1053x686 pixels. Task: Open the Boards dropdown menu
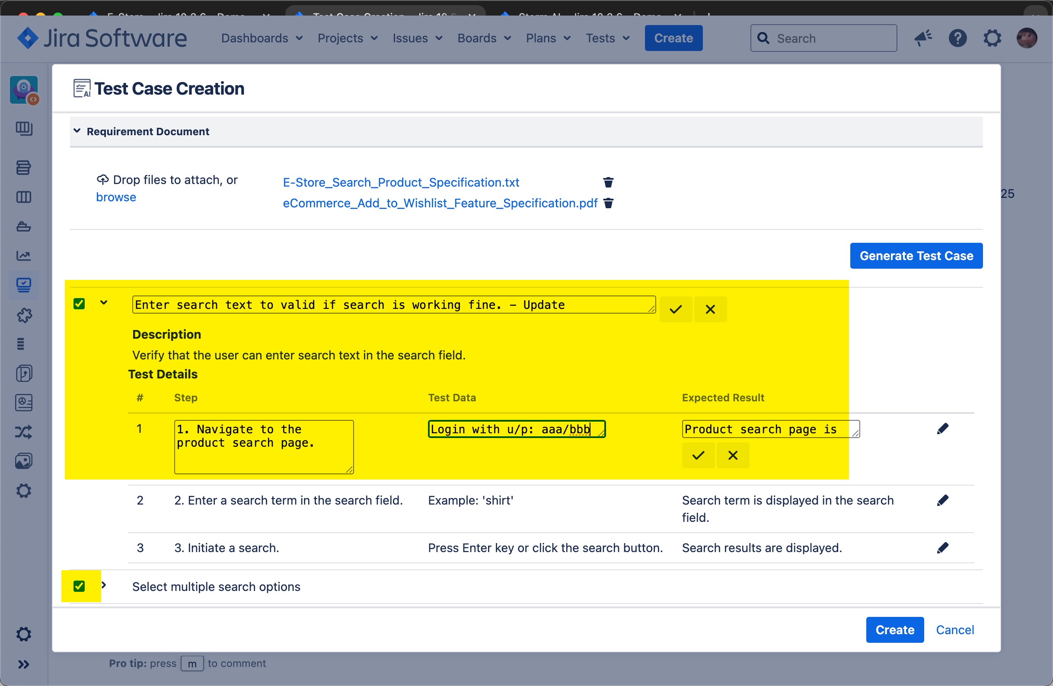[x=484, y=38]
